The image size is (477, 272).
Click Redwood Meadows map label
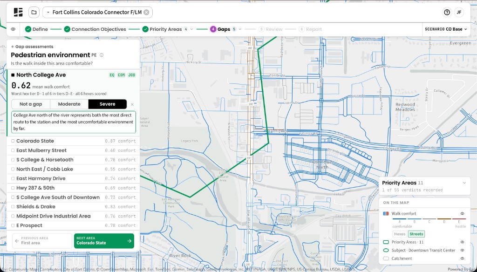[x=405, y=107]
